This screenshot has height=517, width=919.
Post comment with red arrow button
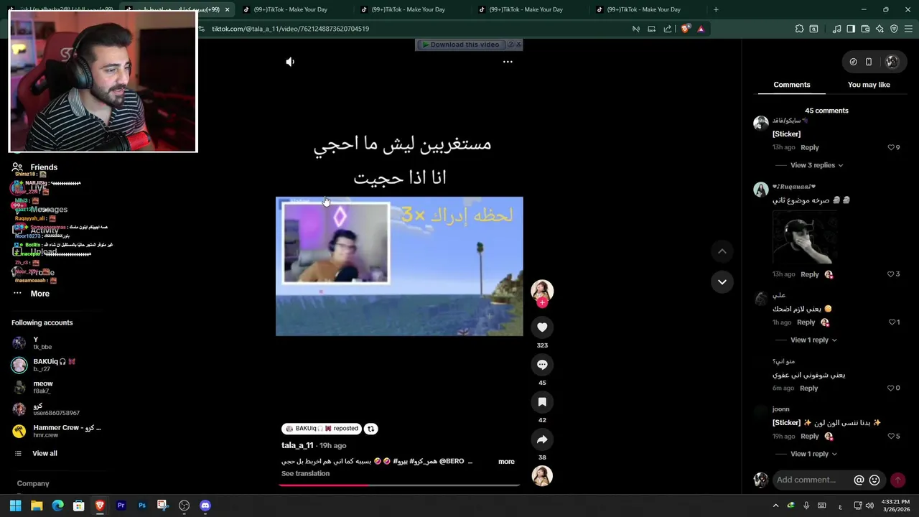(x=897, y=480)
